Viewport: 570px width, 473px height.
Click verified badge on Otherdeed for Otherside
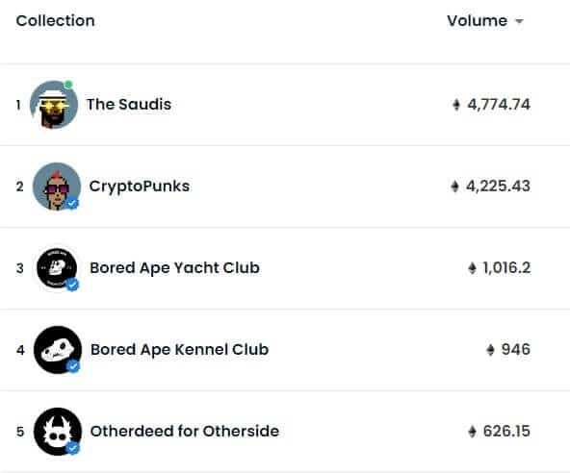[x=73, y=448]
